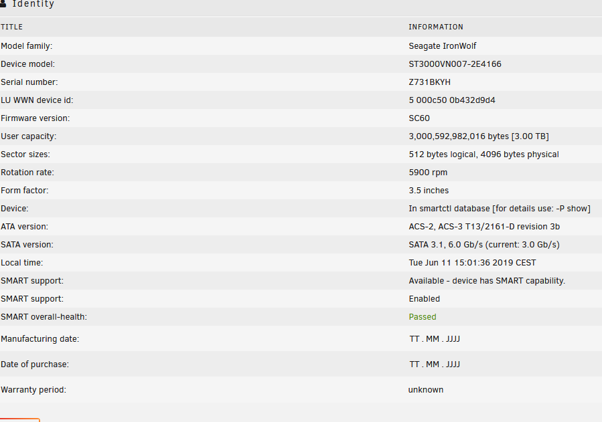Screen dimensions: 602x422
Task: Select the device model ST3000VN007-2E4166 value
Action: [x=455, y=64]
